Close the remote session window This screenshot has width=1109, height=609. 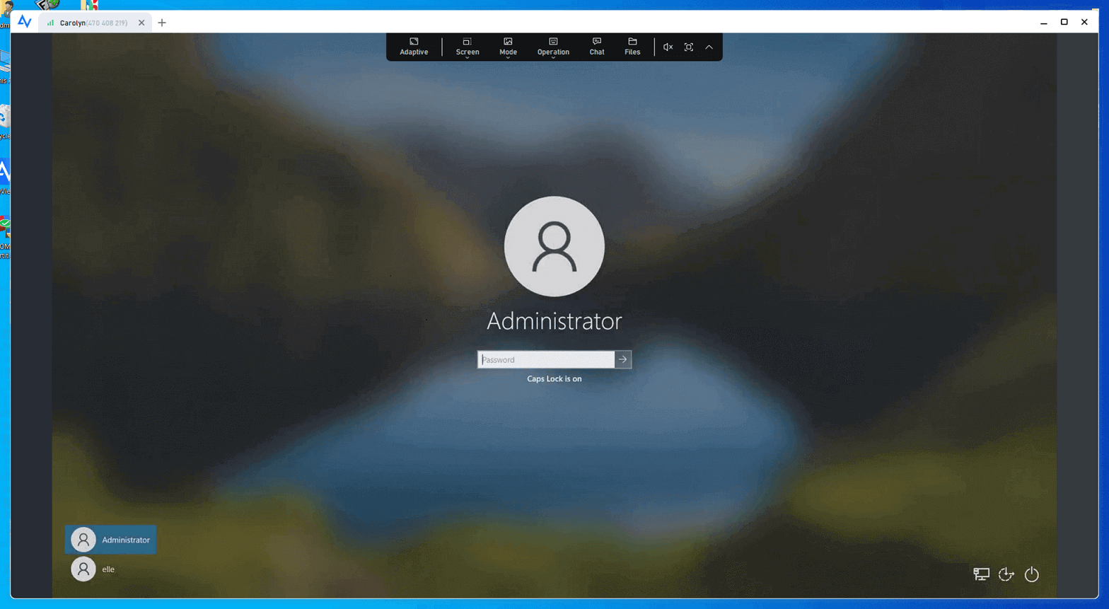(1084, 22)
